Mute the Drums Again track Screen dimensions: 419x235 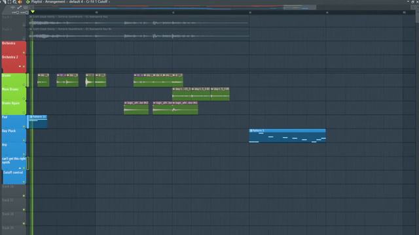click(x=24, y=113)
